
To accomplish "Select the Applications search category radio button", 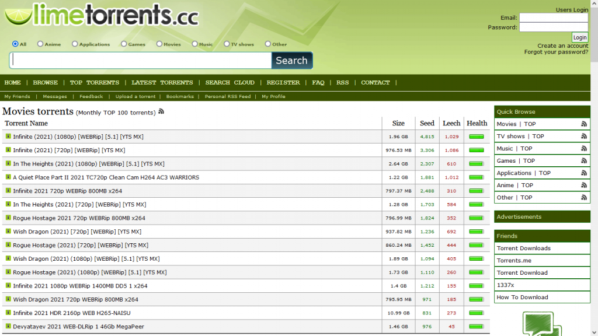I will tap(75, 44).
